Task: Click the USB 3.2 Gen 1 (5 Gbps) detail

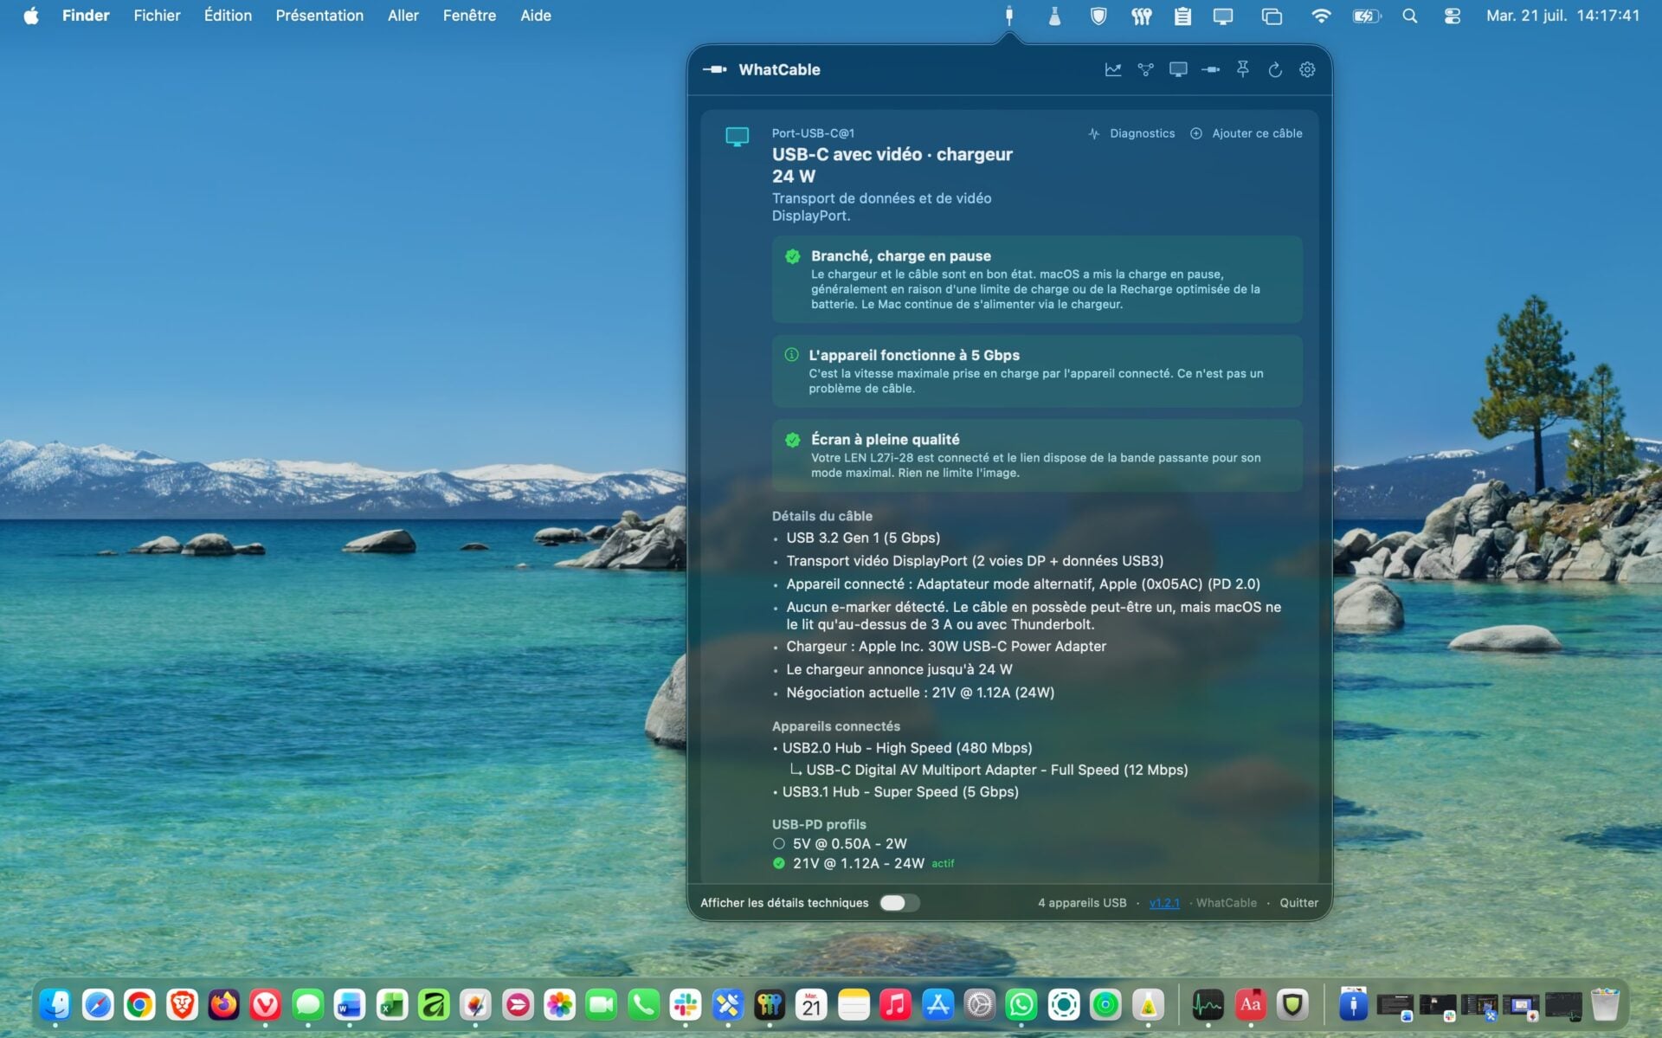Action: 863,538
